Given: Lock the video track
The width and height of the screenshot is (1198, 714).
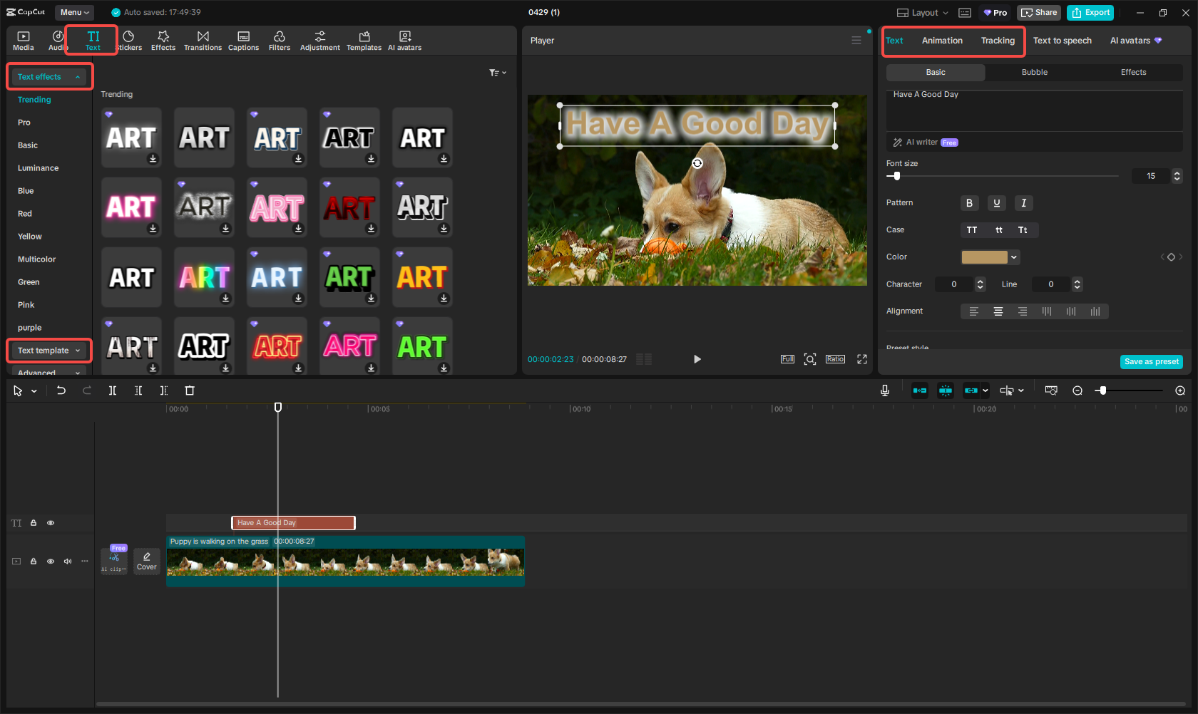Looking at the screenshot, I should 34,562.
